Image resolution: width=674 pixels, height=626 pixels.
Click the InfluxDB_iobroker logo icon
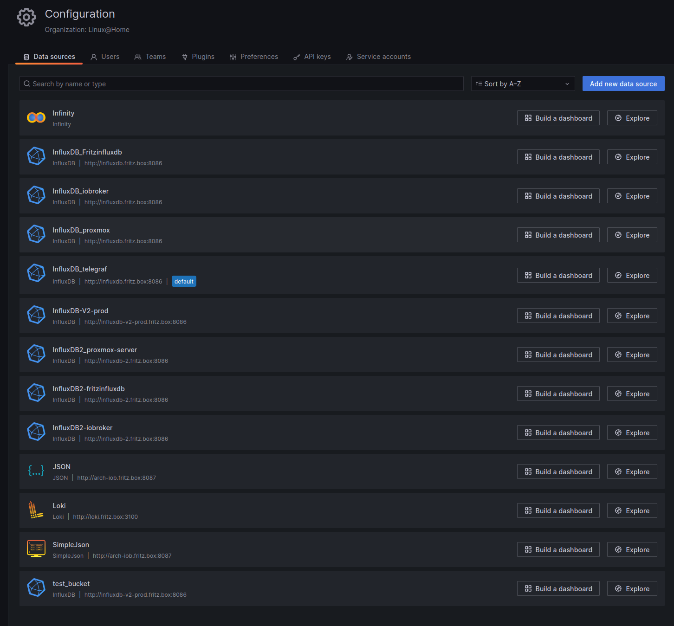click(x=36, y=195)
